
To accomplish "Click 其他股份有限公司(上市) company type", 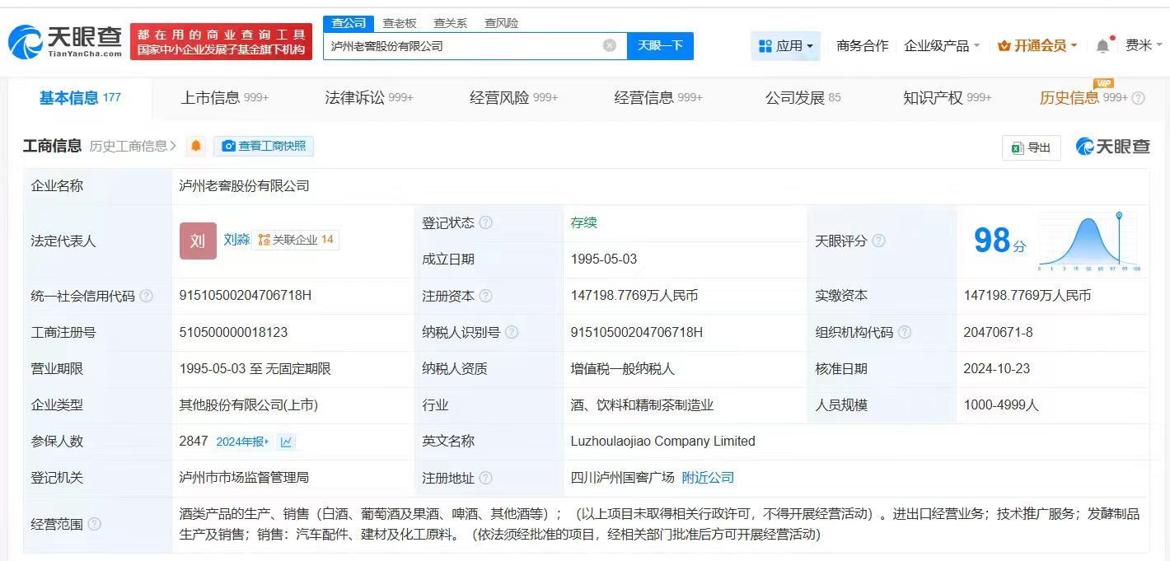I will 248,405.
